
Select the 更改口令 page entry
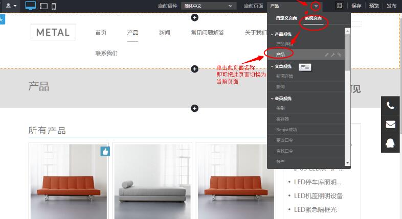tap(284, 140)
